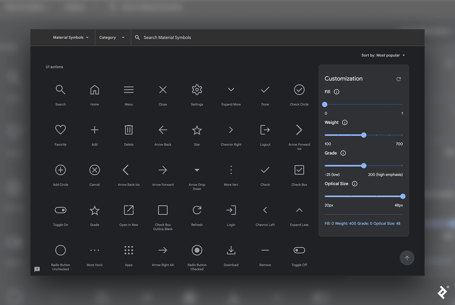
Task: Open the Material Symbols dropdown
Action: click(x=71, y=37)
